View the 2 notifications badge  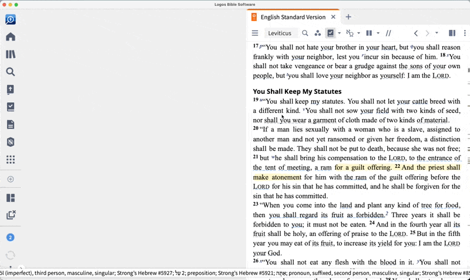point(10,238)
